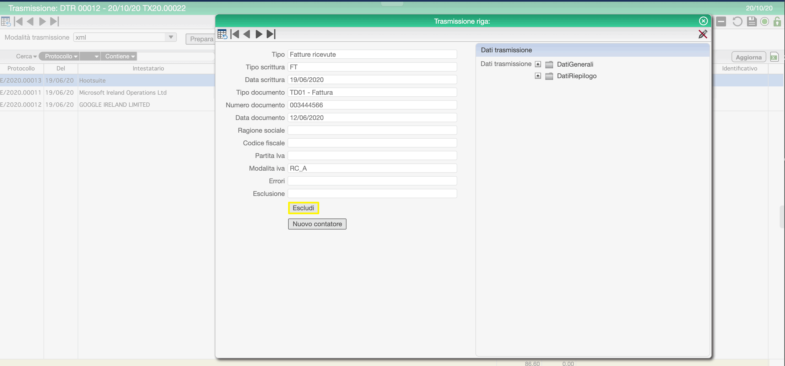
Task: Go to next record in main window
Action: (x=42, y=21)
